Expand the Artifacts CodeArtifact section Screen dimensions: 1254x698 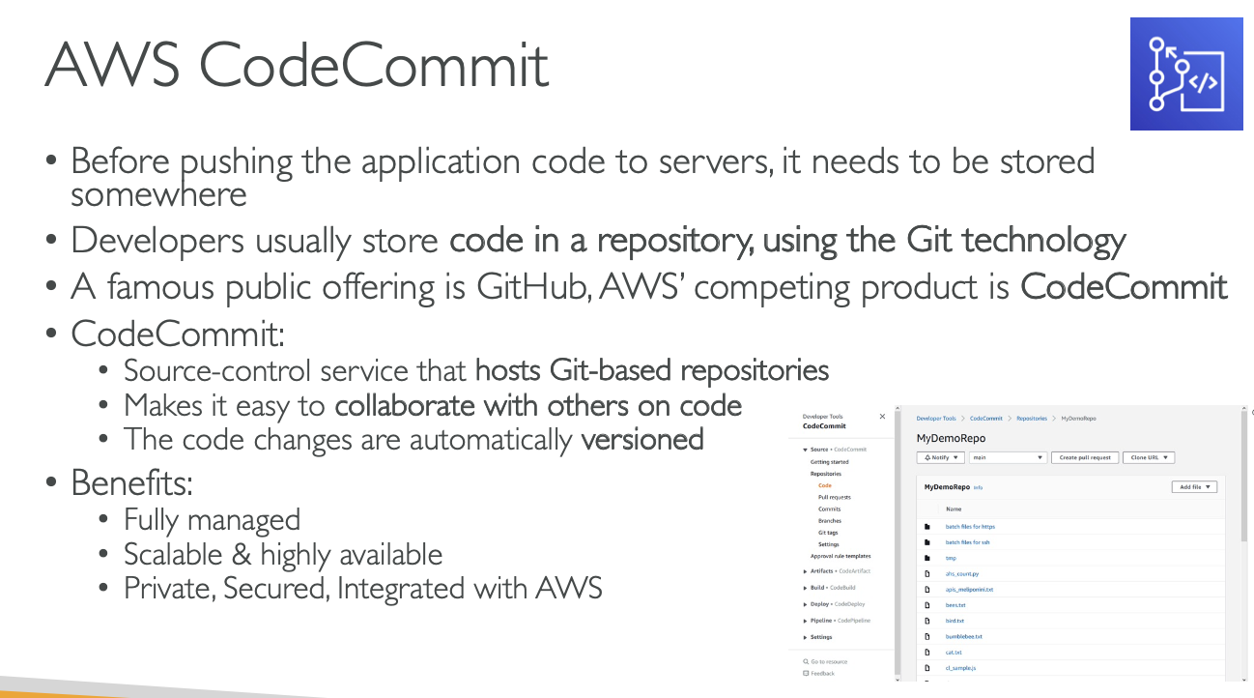805,571
